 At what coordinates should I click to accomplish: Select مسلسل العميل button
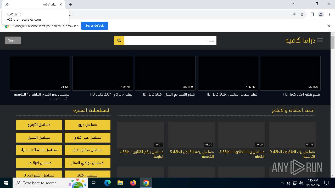click(x=39, y=138)
